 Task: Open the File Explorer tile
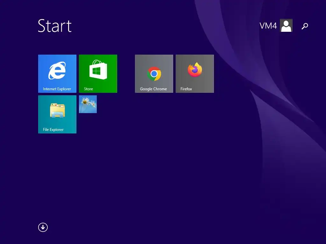[57, 114]
